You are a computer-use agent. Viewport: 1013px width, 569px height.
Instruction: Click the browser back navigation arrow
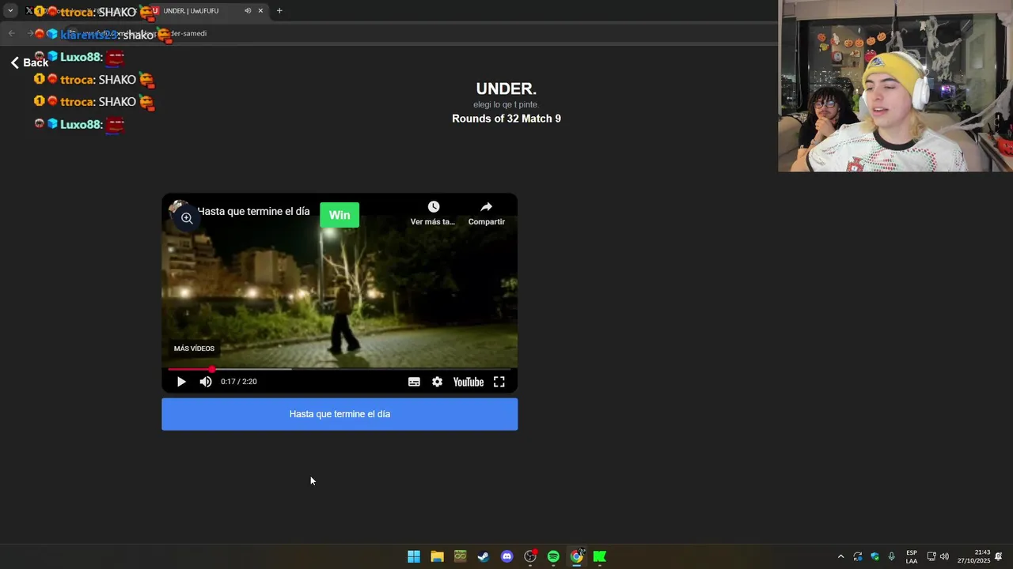click(11, 33)
